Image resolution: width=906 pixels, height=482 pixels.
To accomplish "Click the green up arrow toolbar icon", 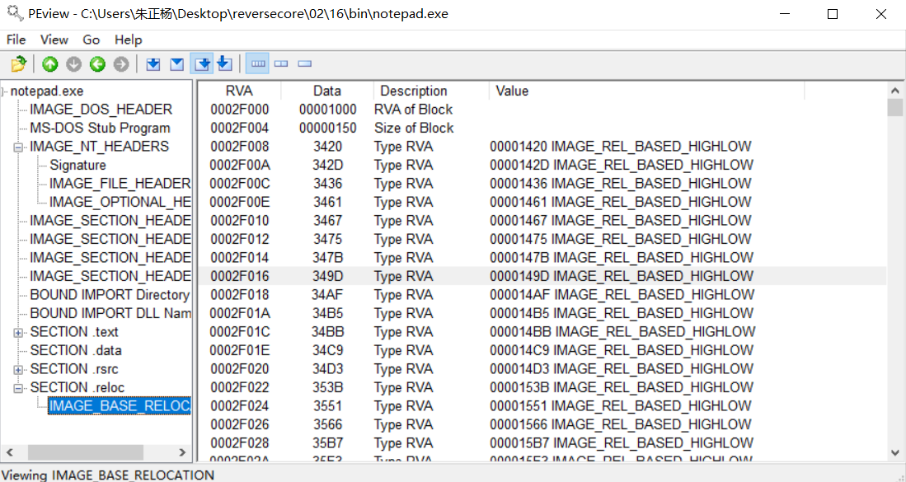I will pyautogui.click(x=50, y=64).
